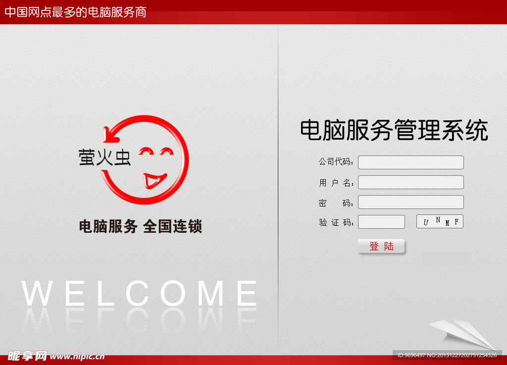Image resolution: width=507 pixels, height=365 pixels.
Task: Refresh the UNMF captcha image
Action: tap(440, 221)
